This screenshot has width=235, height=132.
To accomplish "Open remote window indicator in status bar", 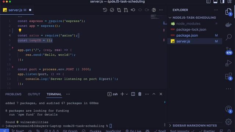I will click(4, 131).
